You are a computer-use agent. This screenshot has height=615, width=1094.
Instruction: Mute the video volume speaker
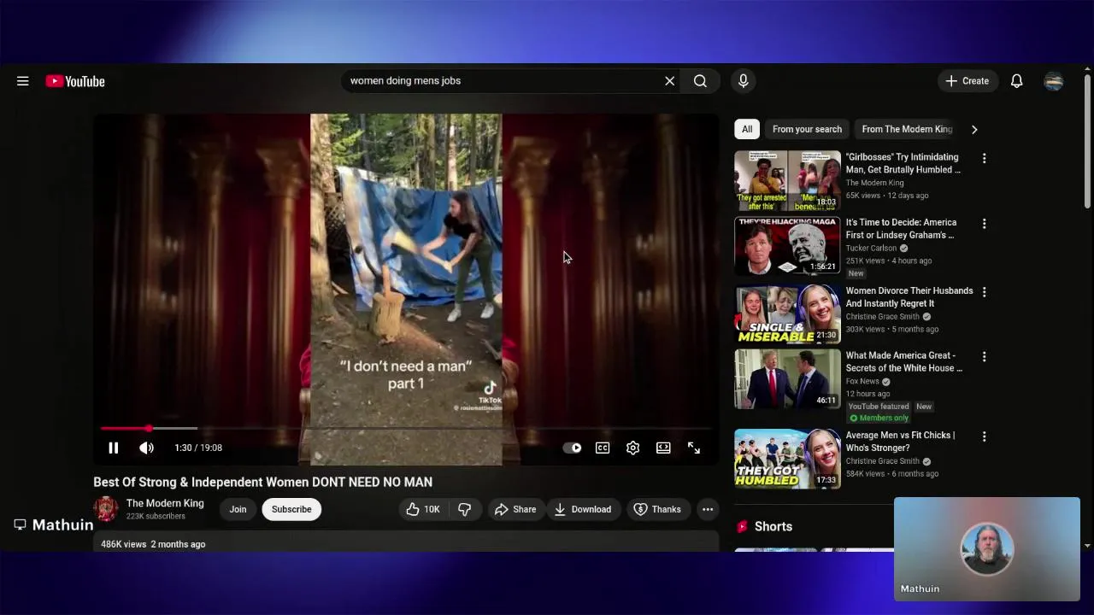click(147, 448)
